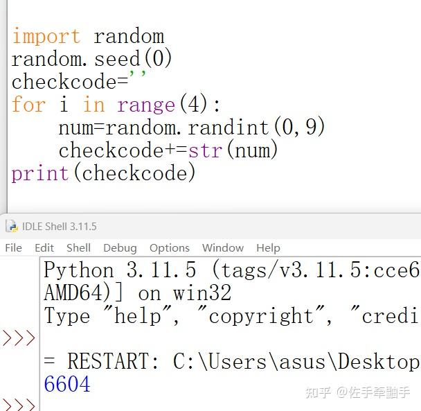Click the checkcode+=str(num) line

(x=168, y=150)
